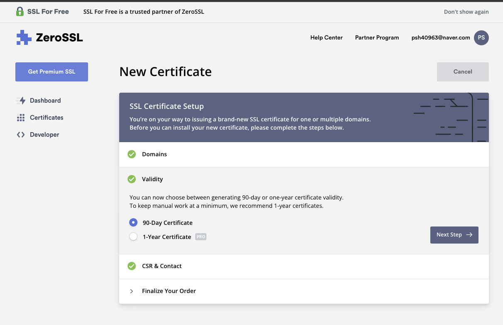
Task: Click the Dashboard lightning bolt icon
Action: tap(21, 101)
